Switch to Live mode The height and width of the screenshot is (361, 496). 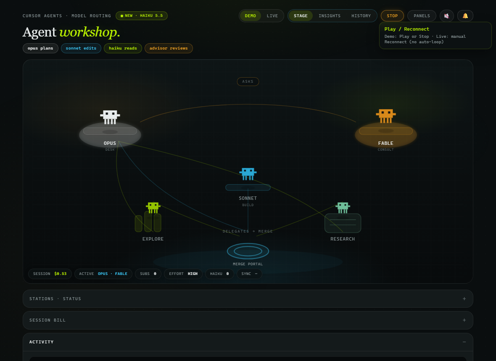pos(272,16)
